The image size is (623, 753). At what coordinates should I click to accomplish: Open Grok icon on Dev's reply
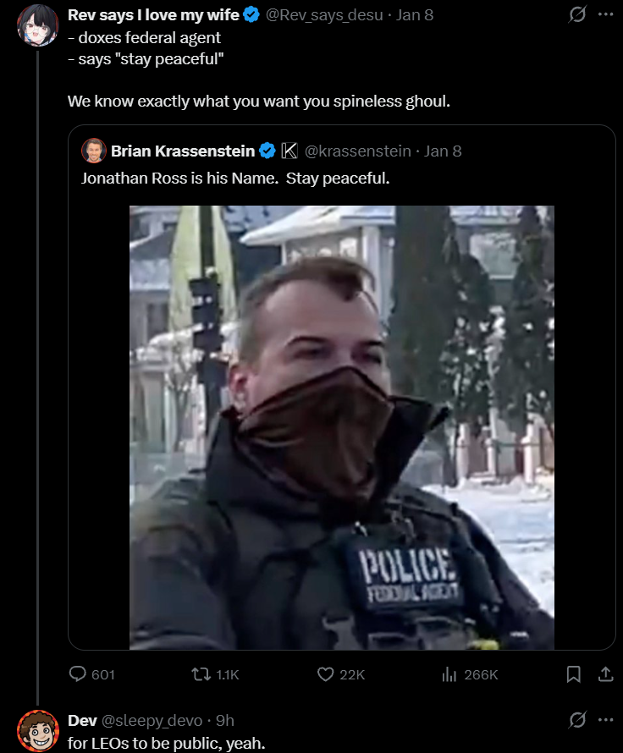[x=577, y=720]
